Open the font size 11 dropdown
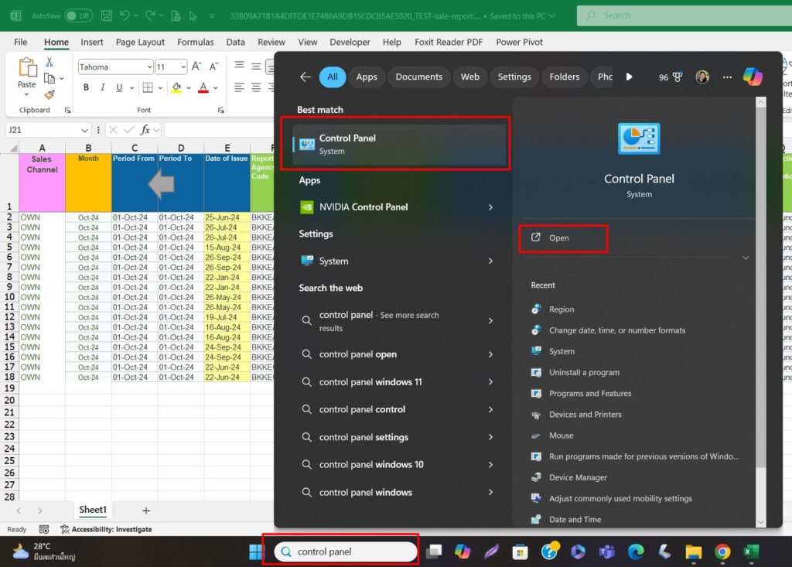This screenshot has width=792, height=567. 183,67
